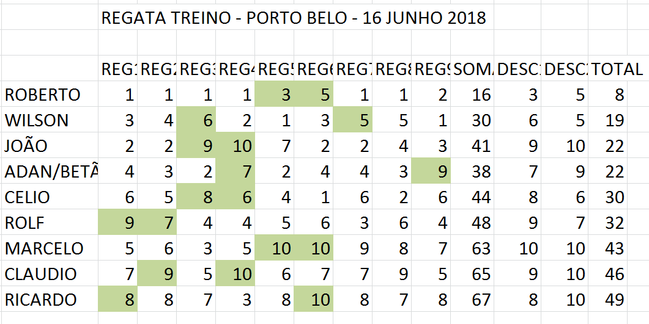This screenshot has width=649, height=324.
Task: Select Roberto's total cell showing 8
Action: click(618, 95)
